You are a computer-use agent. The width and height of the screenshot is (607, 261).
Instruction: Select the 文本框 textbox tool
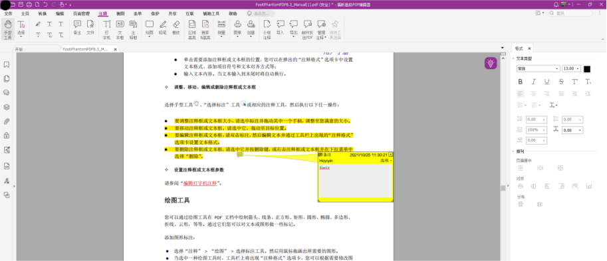tap(120, 30)
